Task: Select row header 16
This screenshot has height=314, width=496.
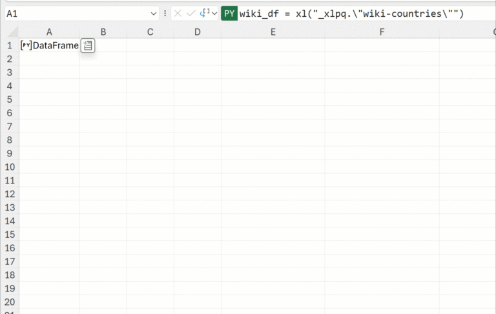Action: (10, 248)
